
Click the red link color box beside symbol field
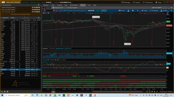pos(57,11)
